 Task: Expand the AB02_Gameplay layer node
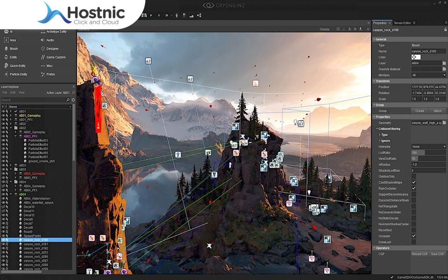(15, 132)
